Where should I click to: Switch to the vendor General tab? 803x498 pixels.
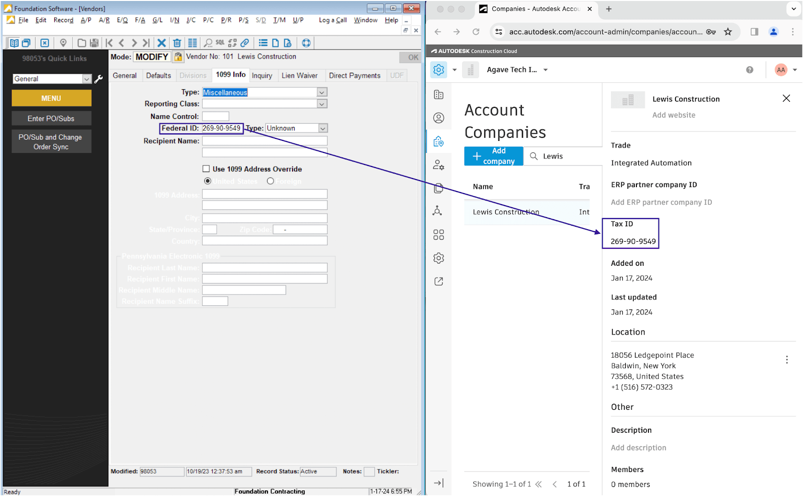tap(124, 76)
